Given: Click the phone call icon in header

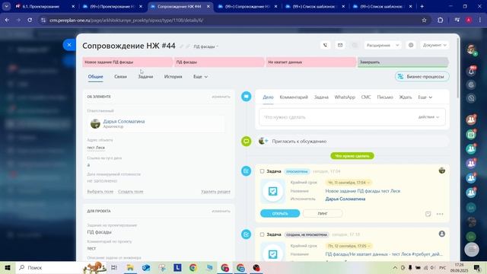Looking at the screenshot, I should point(325,45).
